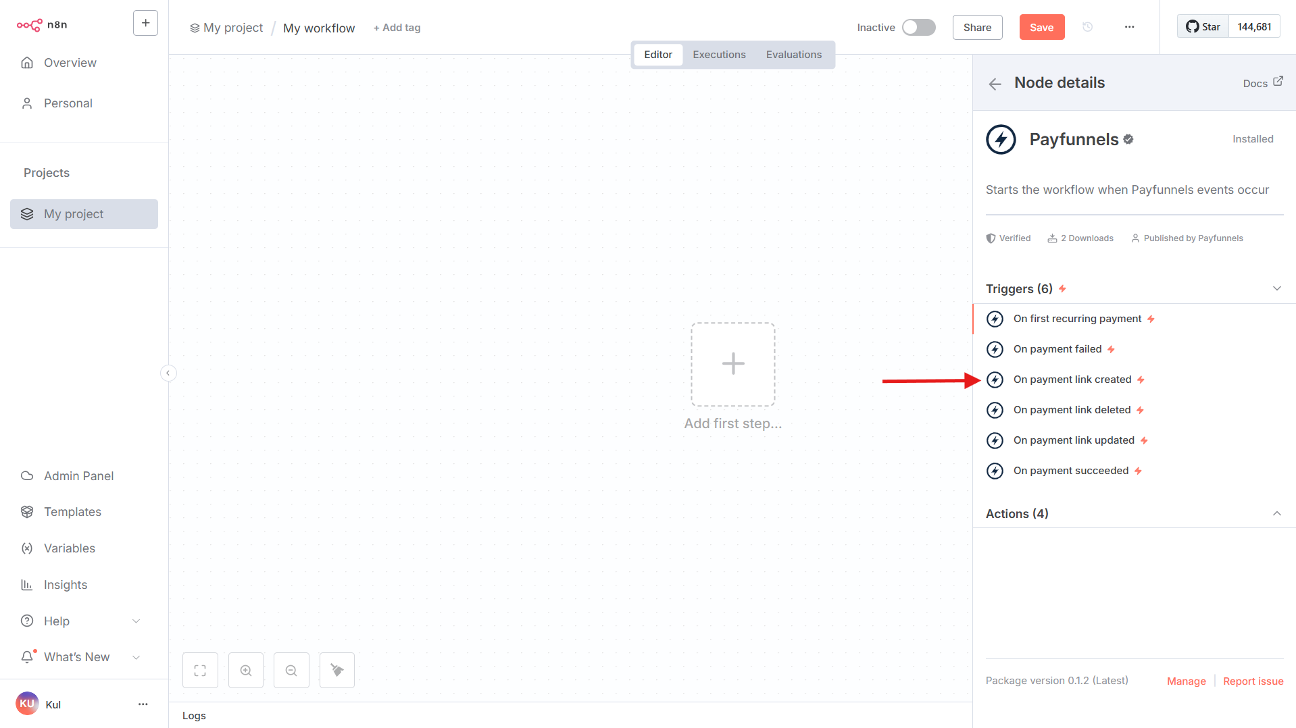Click 2 Downloads label
Screen dimensions: 1296x728
1080,238
